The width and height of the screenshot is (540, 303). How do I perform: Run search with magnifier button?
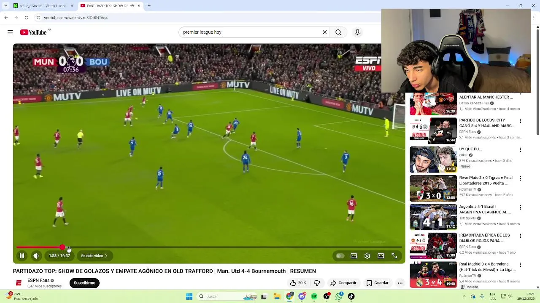click(x=338, y=32)
